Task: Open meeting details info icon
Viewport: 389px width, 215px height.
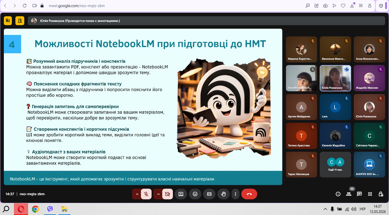Action: (338, 194)
